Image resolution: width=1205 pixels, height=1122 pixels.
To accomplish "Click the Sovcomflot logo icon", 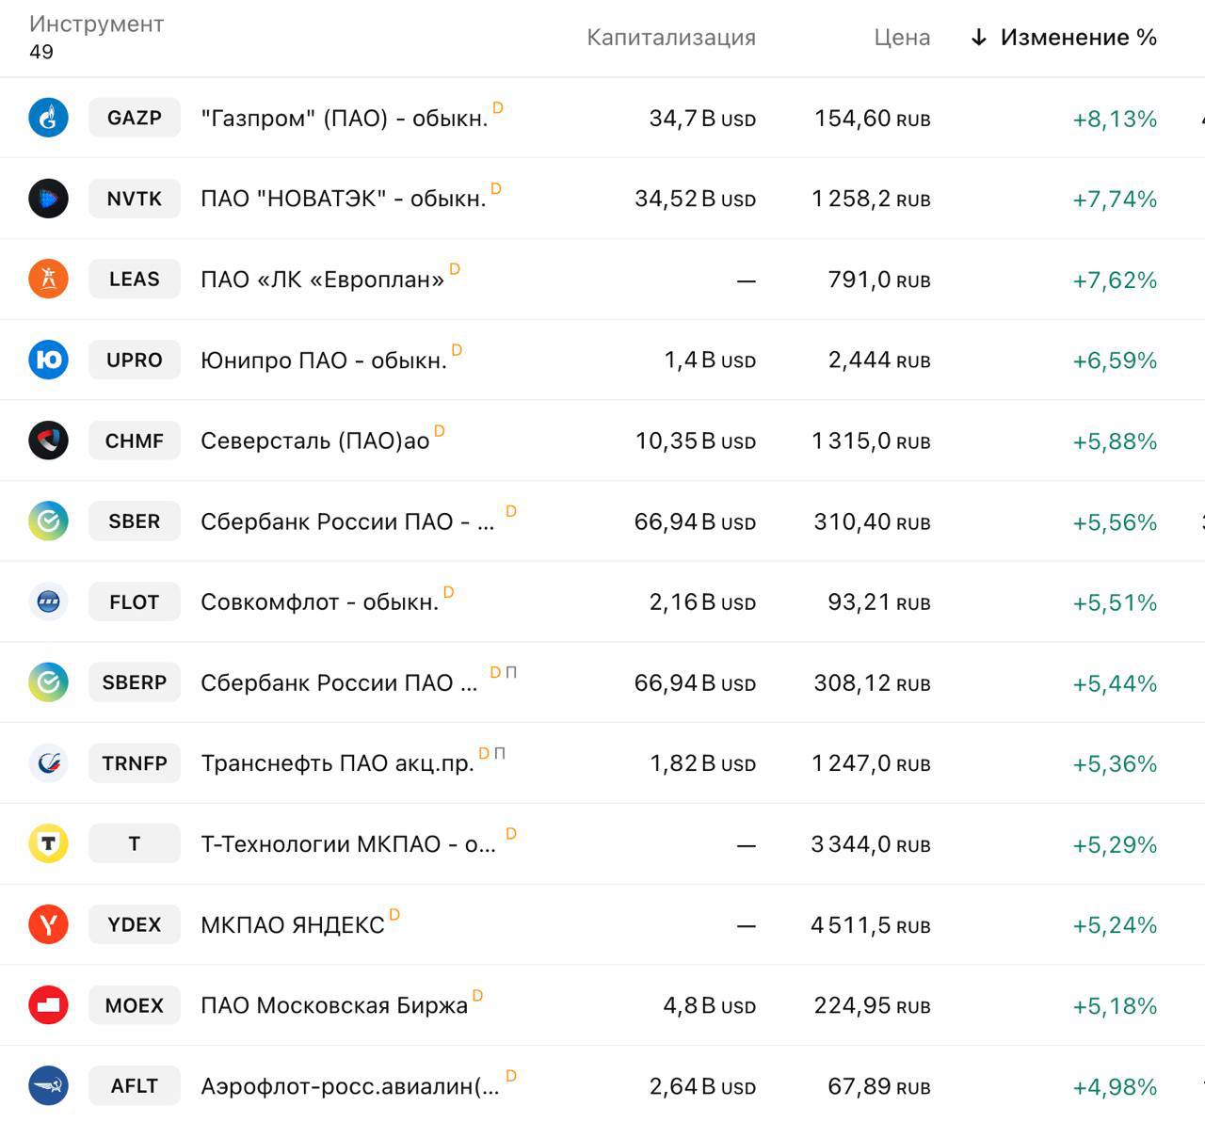I will click(x=48, y=602).
